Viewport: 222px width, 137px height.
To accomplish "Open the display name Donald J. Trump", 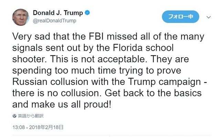I will 57,13.
